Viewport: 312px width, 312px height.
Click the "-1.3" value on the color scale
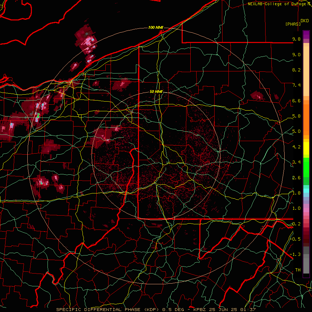point(295,254)
